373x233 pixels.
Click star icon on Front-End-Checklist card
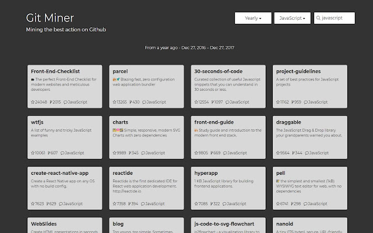pyautogui.click(x=33, y=102)
